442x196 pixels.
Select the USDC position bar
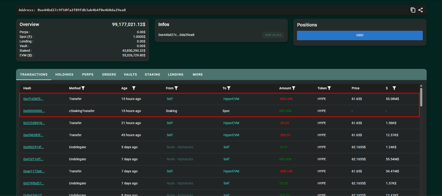click(360, 35)
